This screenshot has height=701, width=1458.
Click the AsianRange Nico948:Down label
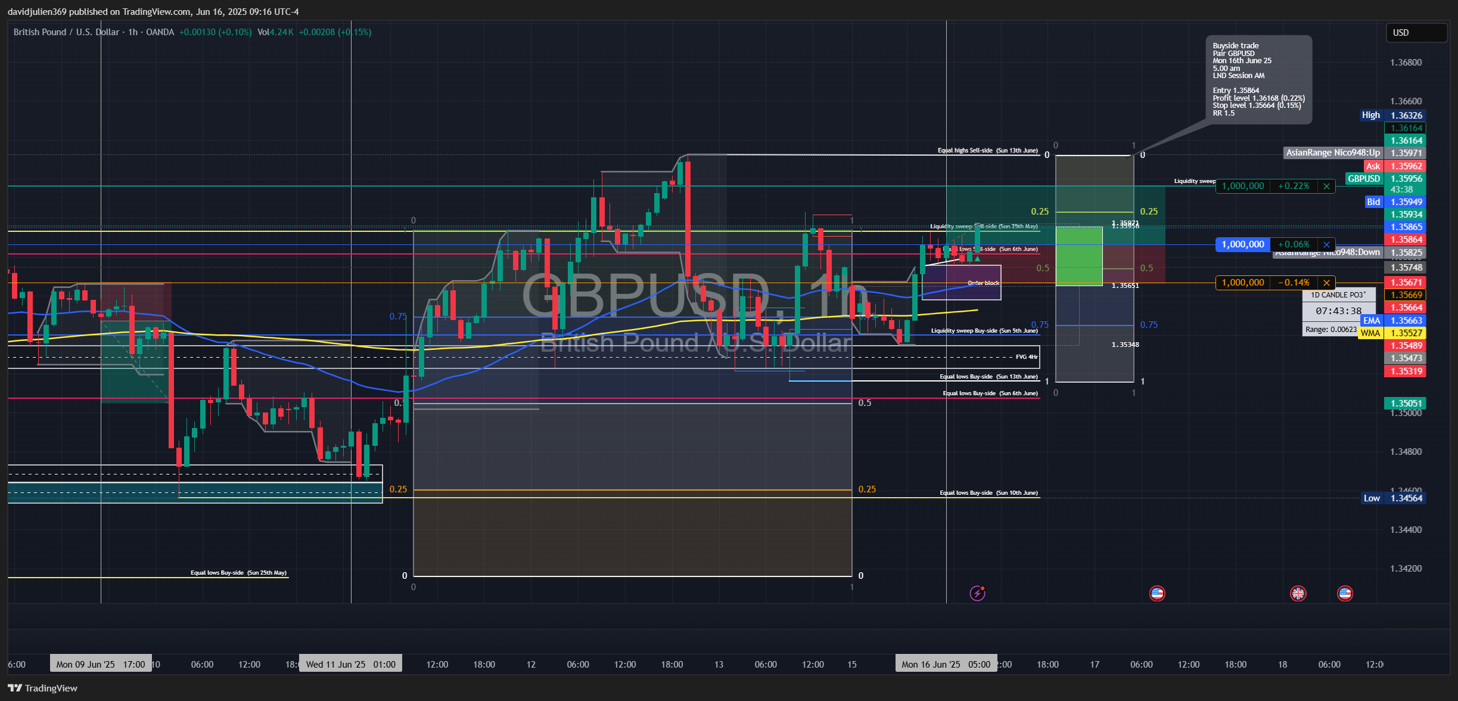1328,253
